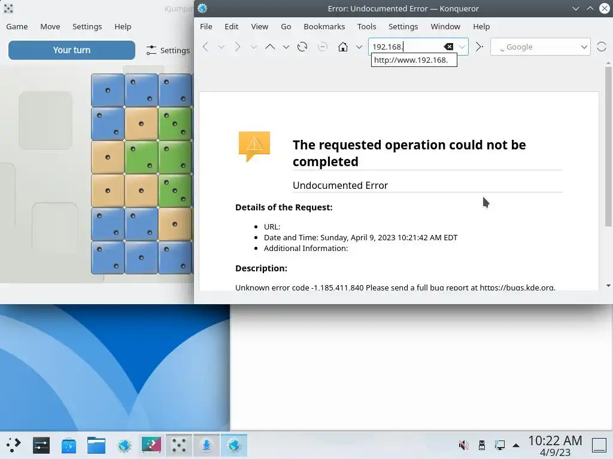This screenshot has height=459, width=613.
Task: Open Konqueror Window menu
Action: click(445, 26)
